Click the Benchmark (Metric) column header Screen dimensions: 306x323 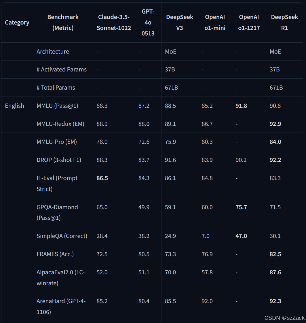(63, 22)
